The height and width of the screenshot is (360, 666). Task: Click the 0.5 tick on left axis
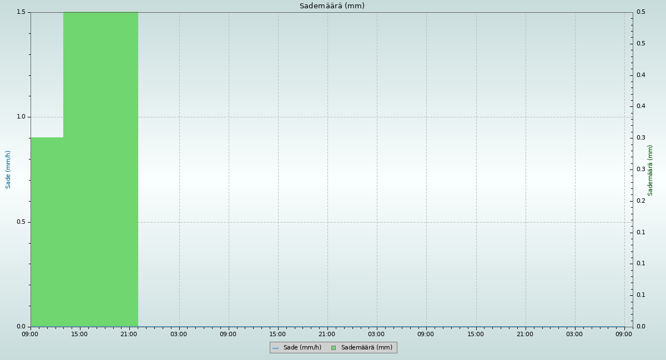tap(21, 222)
